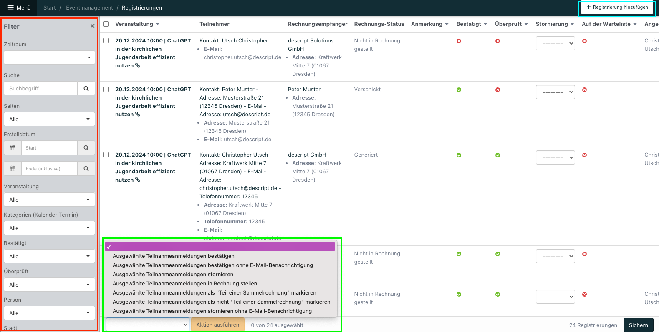Screen dimensions: 659x332
Task: Click the plus icon on Registrierung hinzufügen
Action: pos(588,7)
